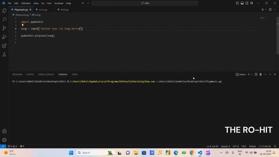Change indentation via Spaces: 4
The width and height of the screenshot is (279, 157).
coord(225,147)
